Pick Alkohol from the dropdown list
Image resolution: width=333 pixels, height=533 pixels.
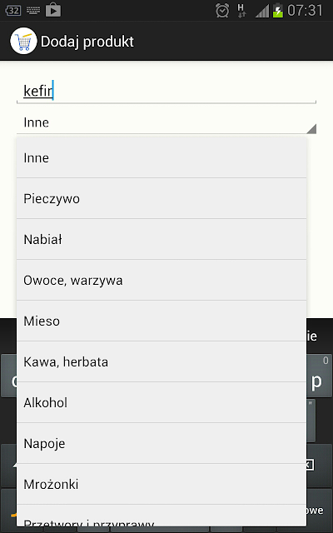pos(162,402)
